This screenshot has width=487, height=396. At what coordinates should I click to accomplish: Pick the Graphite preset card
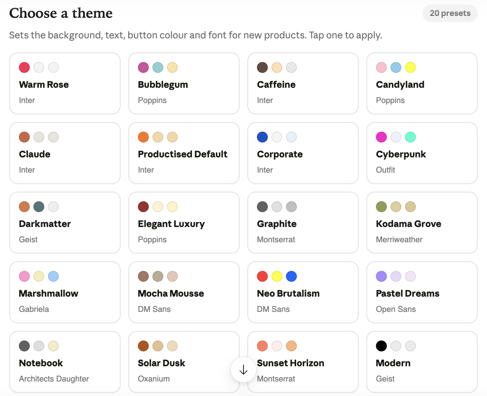[x=303, y=223]
